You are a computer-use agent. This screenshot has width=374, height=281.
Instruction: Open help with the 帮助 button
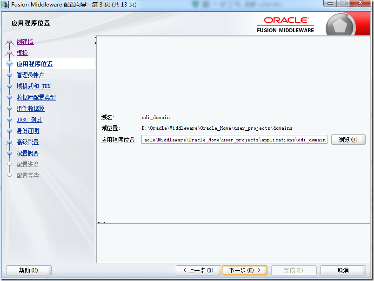(29, 270)
